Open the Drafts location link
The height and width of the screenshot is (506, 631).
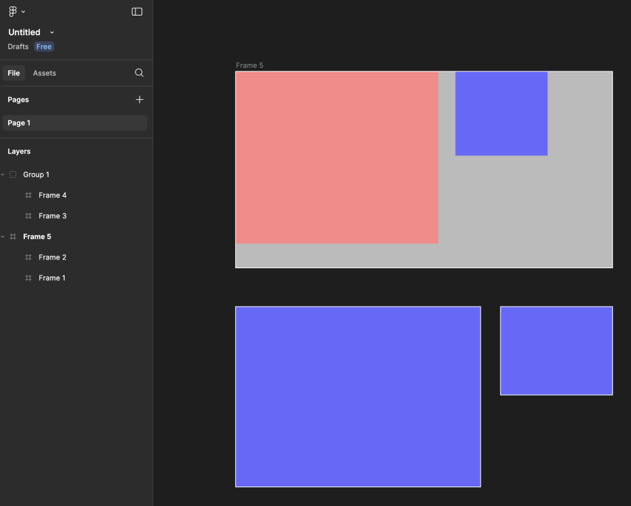(18, 46)
